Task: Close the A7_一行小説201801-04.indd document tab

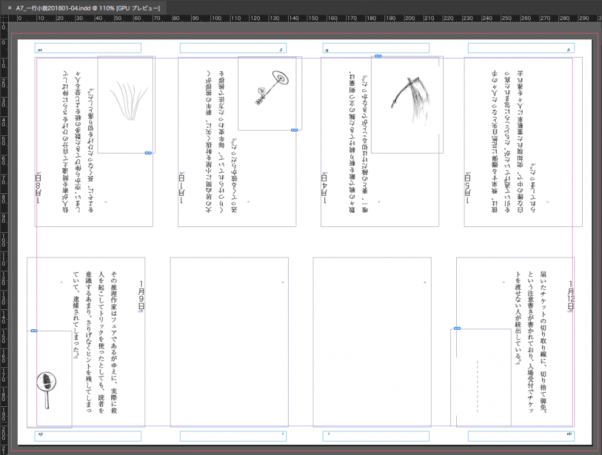Action: 9,8
